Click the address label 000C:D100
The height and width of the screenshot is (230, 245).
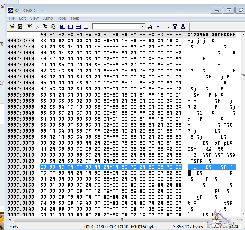pos(21,149)
